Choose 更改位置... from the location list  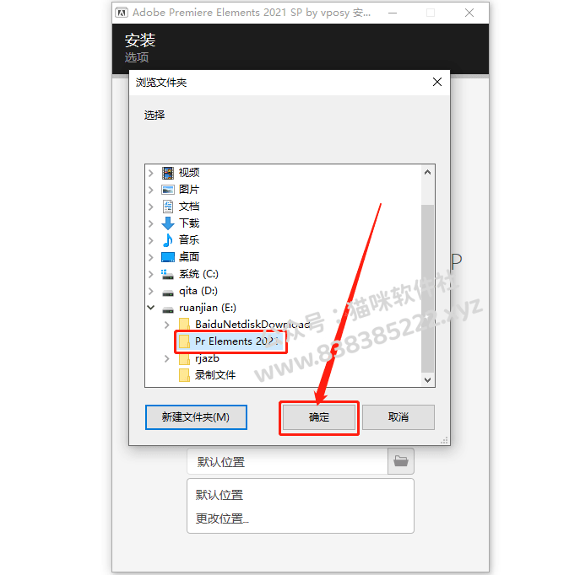coord(222,519)
